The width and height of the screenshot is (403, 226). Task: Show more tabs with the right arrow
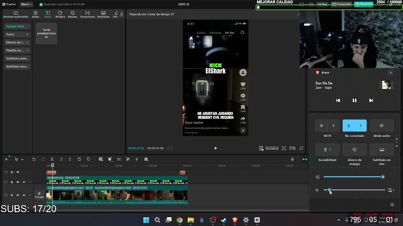click(x=122, y=14)
